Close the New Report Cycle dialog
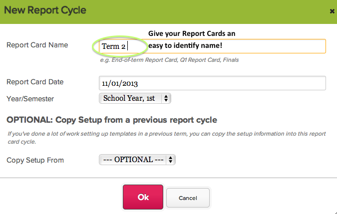Image resolution: width=337 pixels, height=214 pixels. pyautogui.click(x=332, y=11)
